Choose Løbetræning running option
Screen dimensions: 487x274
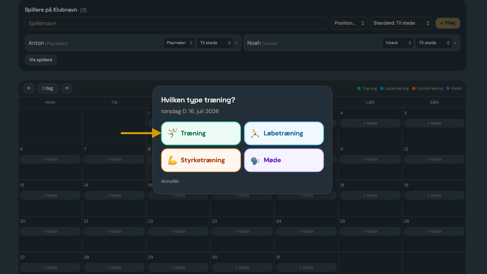point(284,133)
